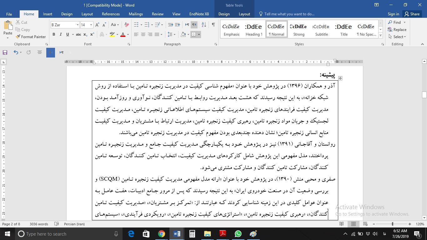Open WhatsApp from the taskbar
Screen dimensions: 427x240
coord(238,234)
